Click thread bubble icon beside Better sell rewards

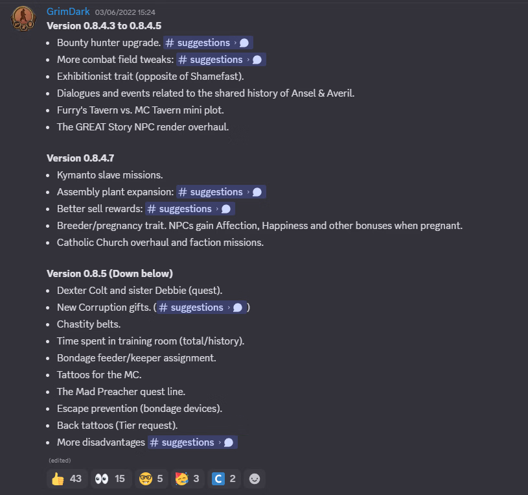tap(226, 209)
